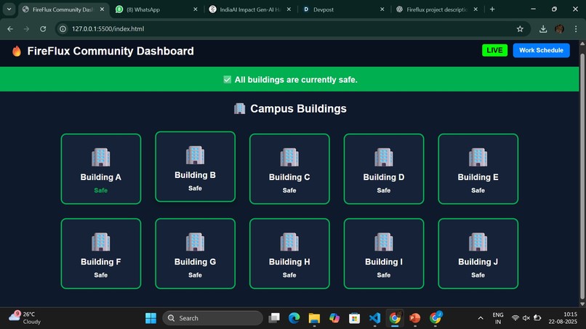Reload the current page
Viewport: 586px width, 329px height.
click(x=43, y=29)
